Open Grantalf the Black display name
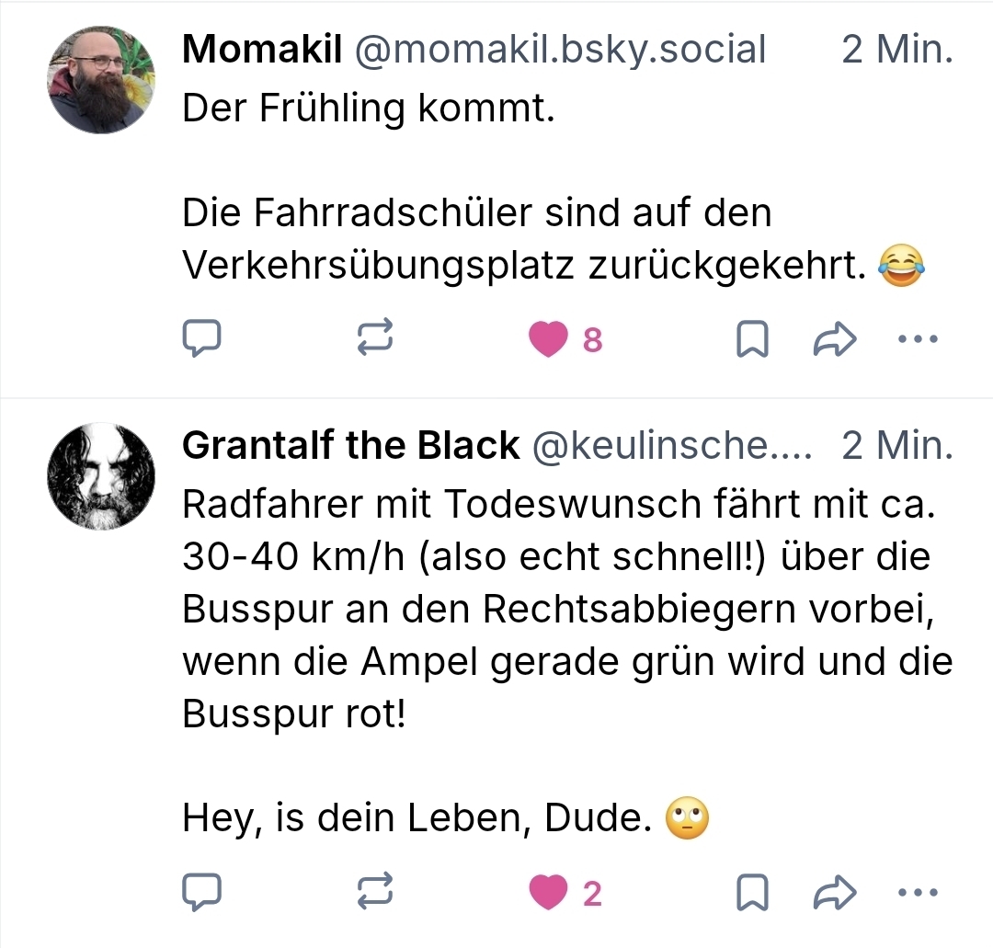This screenshot has width=993, height=948. coord(351,446)
